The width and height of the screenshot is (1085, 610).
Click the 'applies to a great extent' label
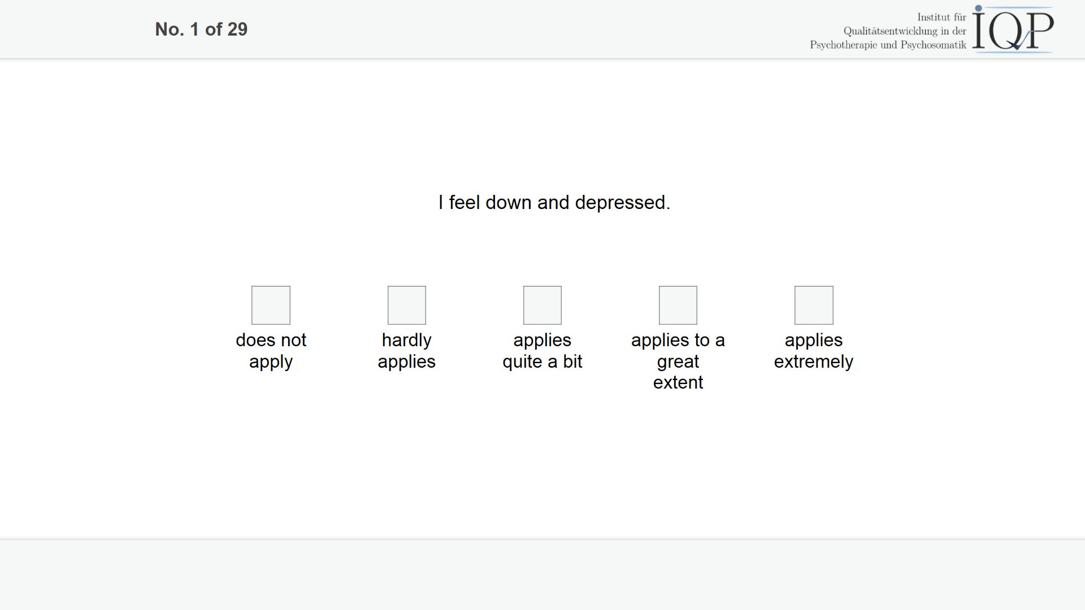click(x=678, y=361)
